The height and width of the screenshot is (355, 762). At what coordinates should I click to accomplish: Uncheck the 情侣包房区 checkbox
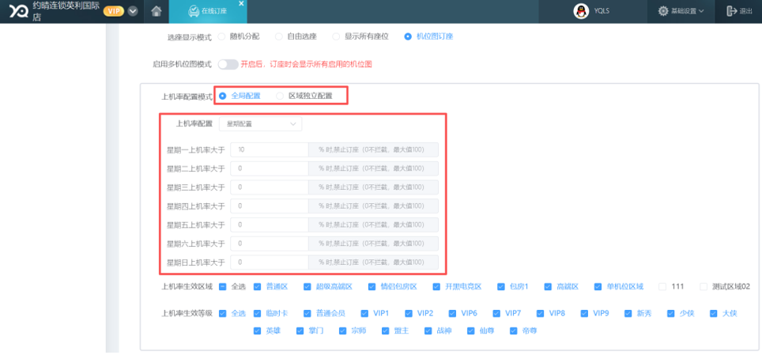pos(372,286)
